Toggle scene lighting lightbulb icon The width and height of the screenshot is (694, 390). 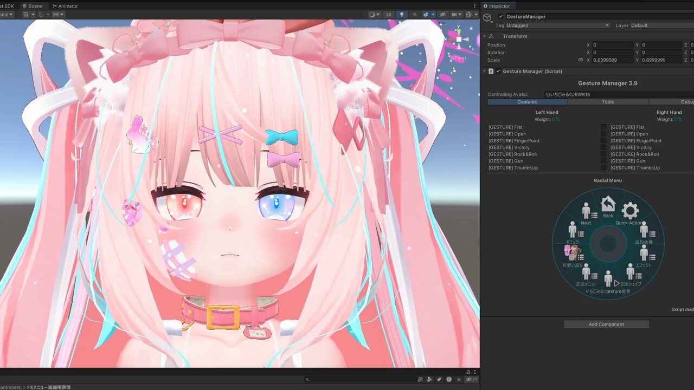point(402,15)
